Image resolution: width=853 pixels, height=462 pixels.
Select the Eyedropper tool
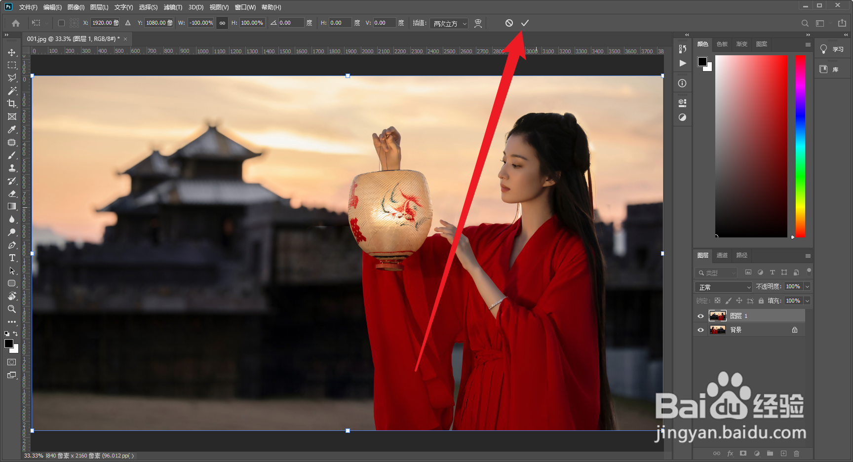[12, 129]
